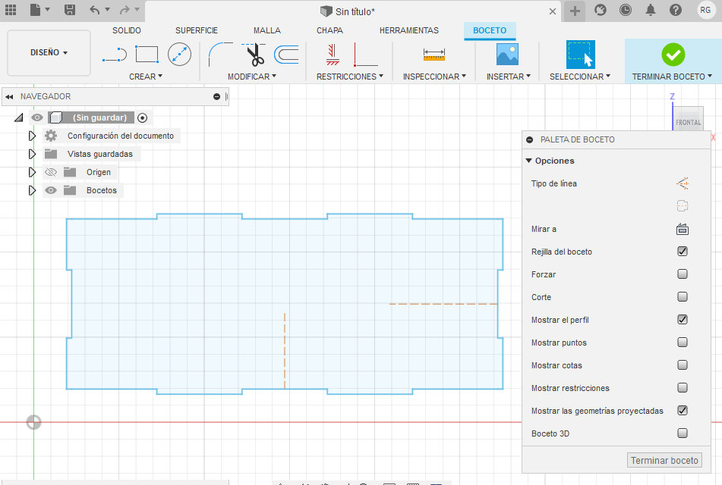Select the Offset sketch tool

point(286,55)
